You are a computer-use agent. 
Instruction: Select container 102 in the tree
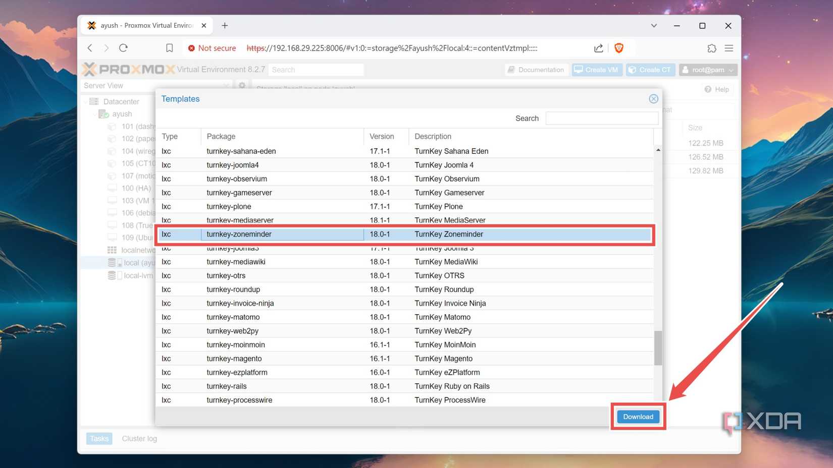pos(132,139)
